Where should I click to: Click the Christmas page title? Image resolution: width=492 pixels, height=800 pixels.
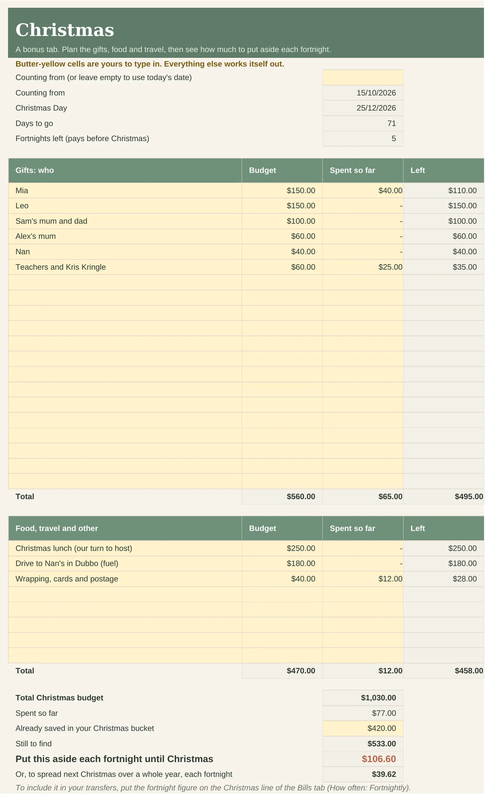point(65,30)
